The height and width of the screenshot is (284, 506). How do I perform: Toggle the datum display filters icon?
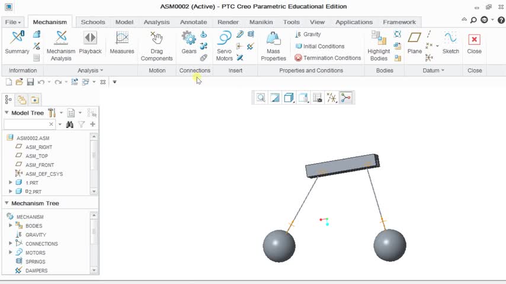coord(331,98)
